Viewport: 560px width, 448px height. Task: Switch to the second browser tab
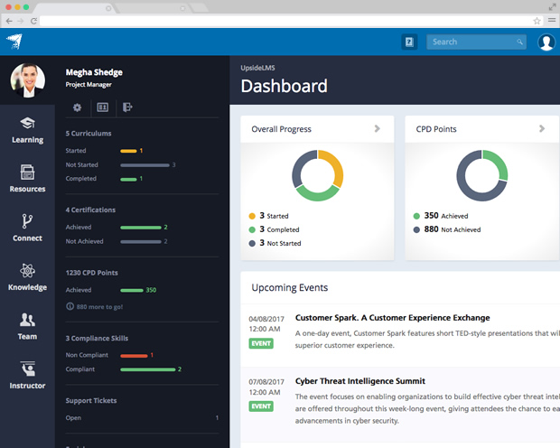coord(152,8)
